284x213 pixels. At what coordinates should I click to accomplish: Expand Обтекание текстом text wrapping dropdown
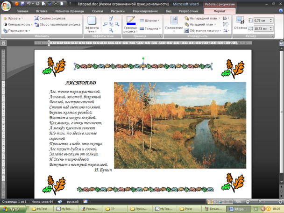tap(203, 31)
